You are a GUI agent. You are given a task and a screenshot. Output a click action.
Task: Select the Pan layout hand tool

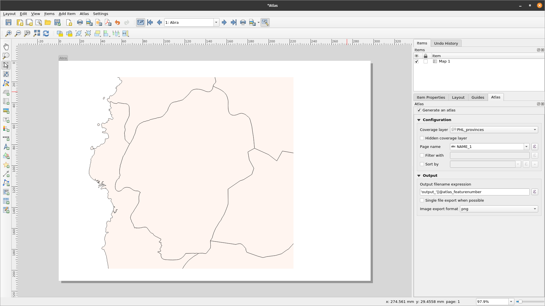coord(6,47)
